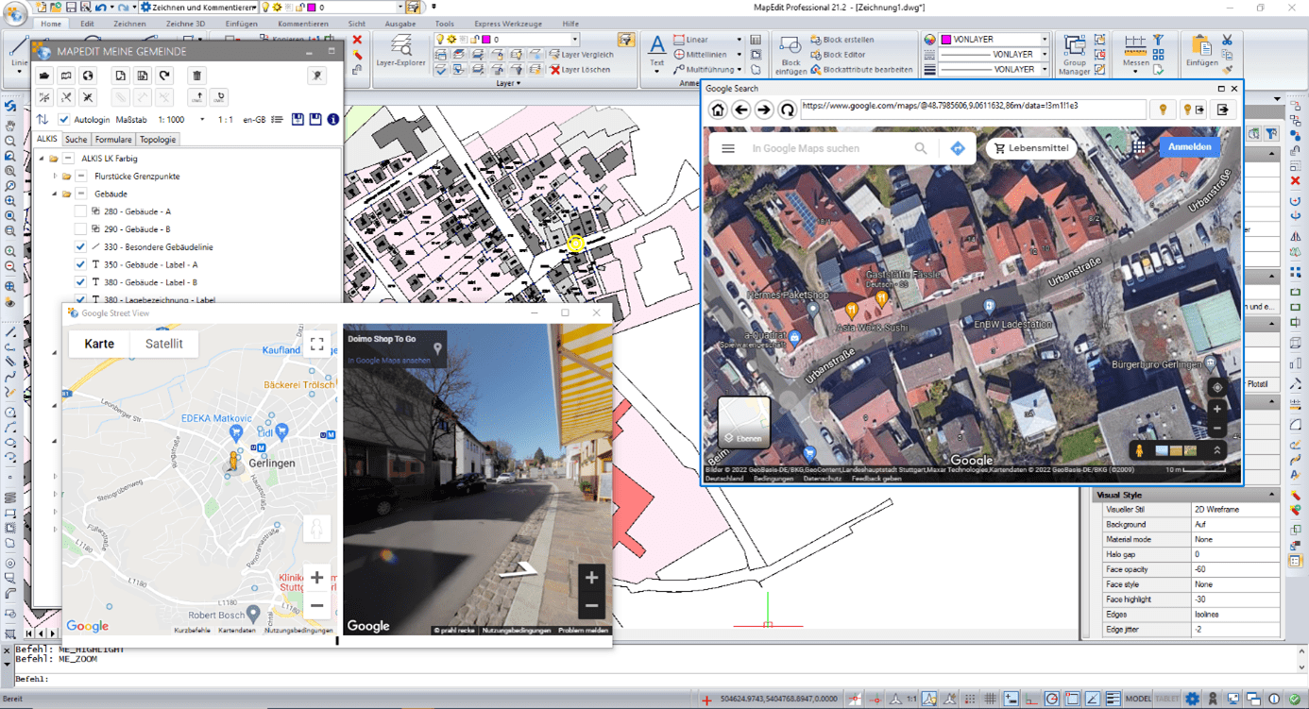
Task: Click the Text tool in ribbon
Action: 656,52
